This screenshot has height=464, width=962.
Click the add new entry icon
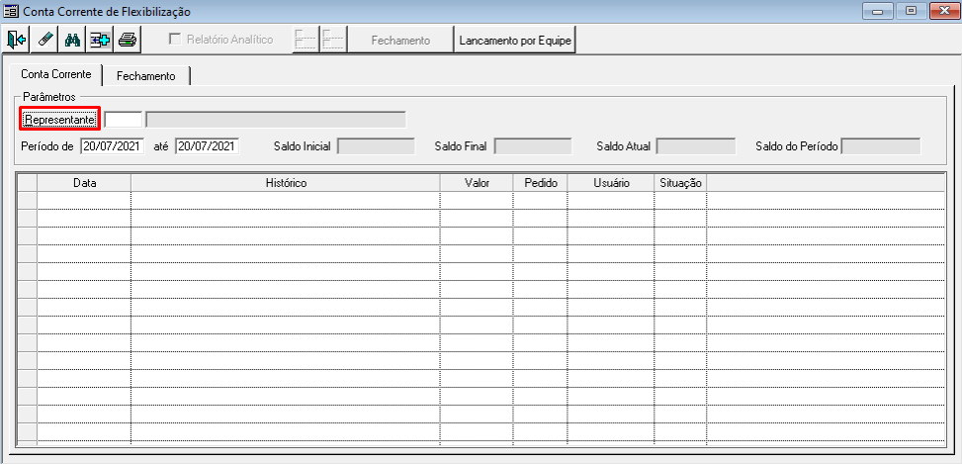point(100,40)
